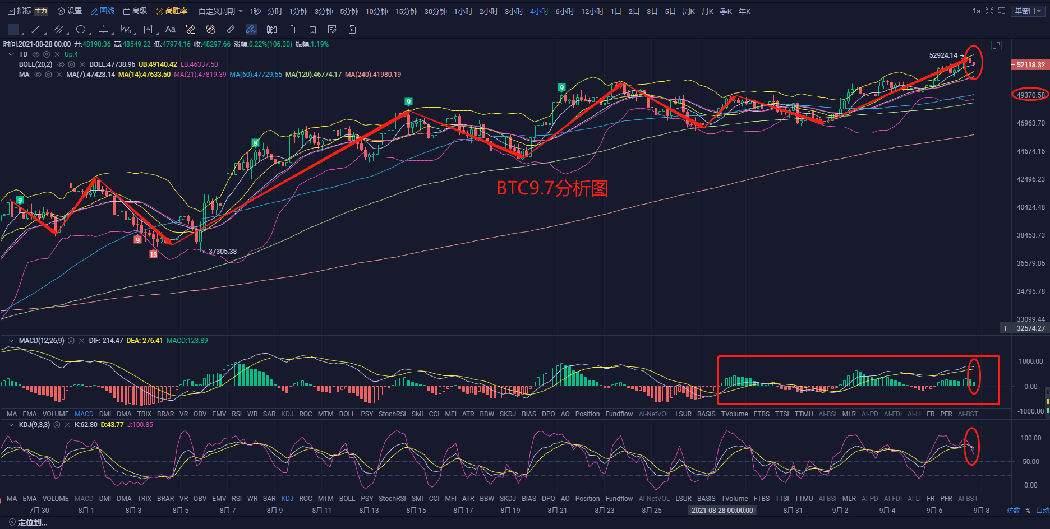
Task: Collapse the TD indicator legend chevron
Action: pyautogui.click(x=11, y=54)
